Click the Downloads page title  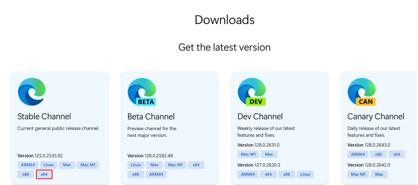coord(225,20)
